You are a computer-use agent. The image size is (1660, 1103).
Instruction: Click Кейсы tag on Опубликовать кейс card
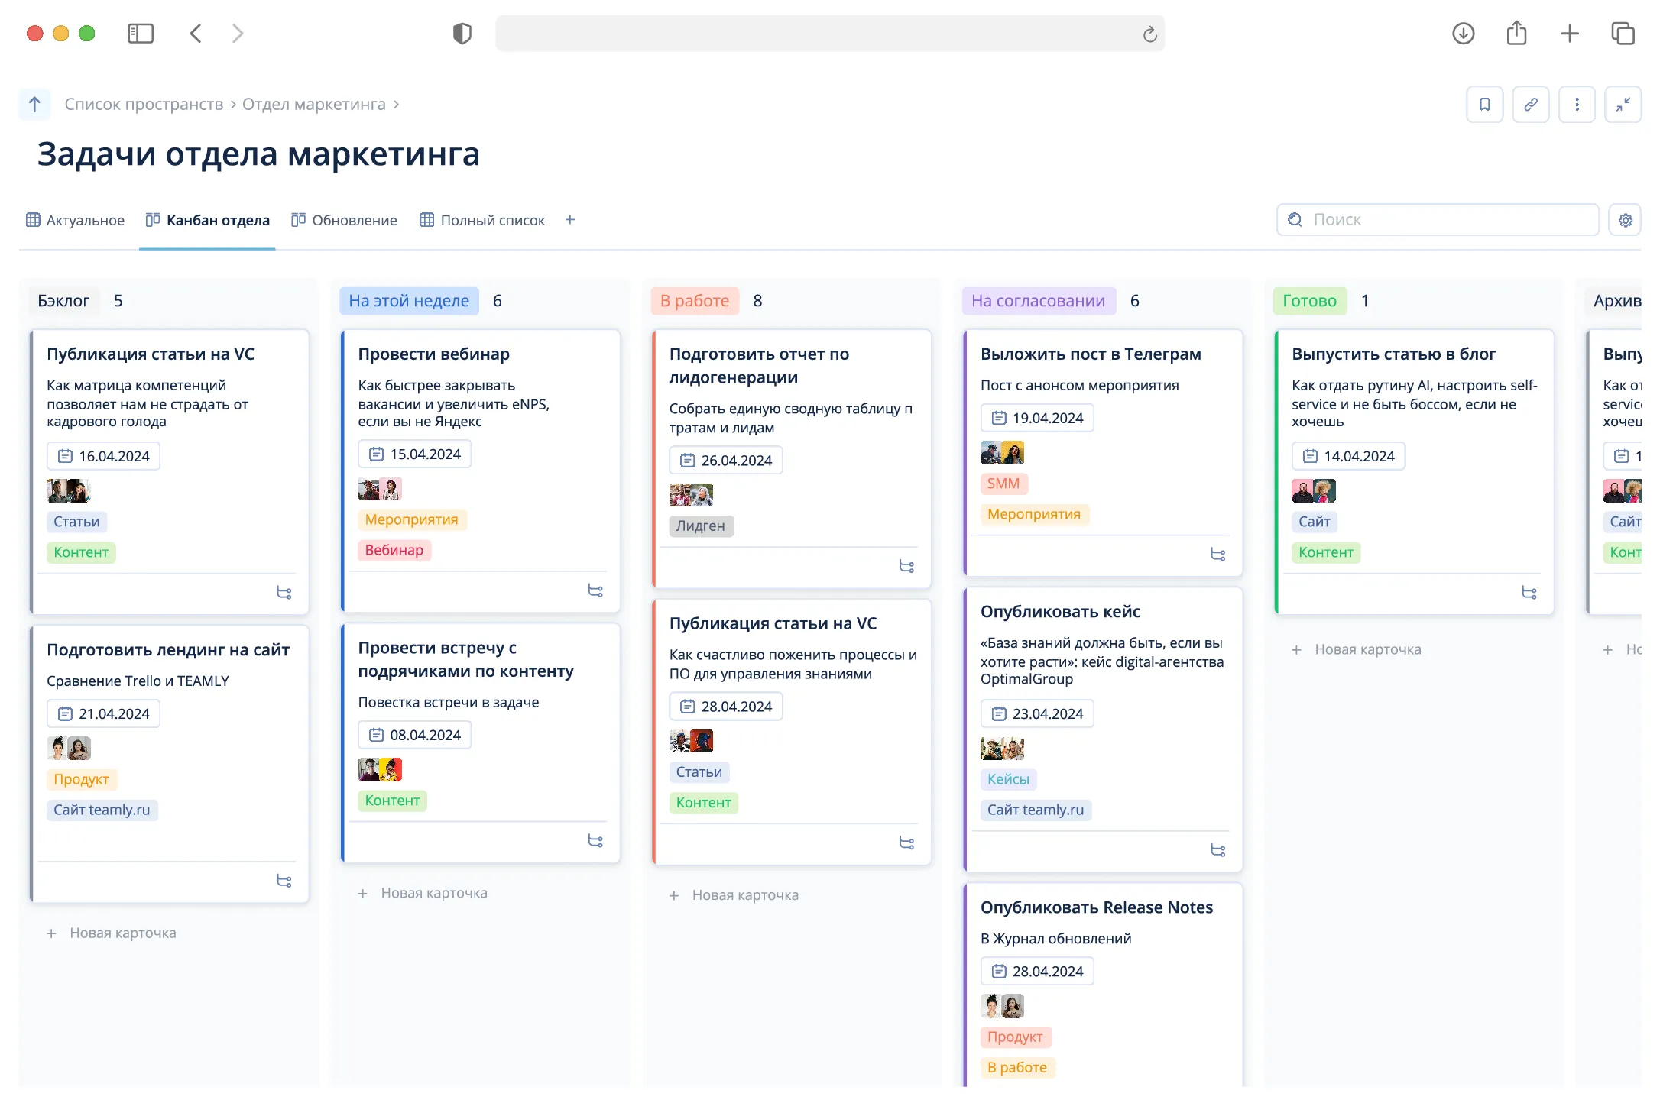1008,779
